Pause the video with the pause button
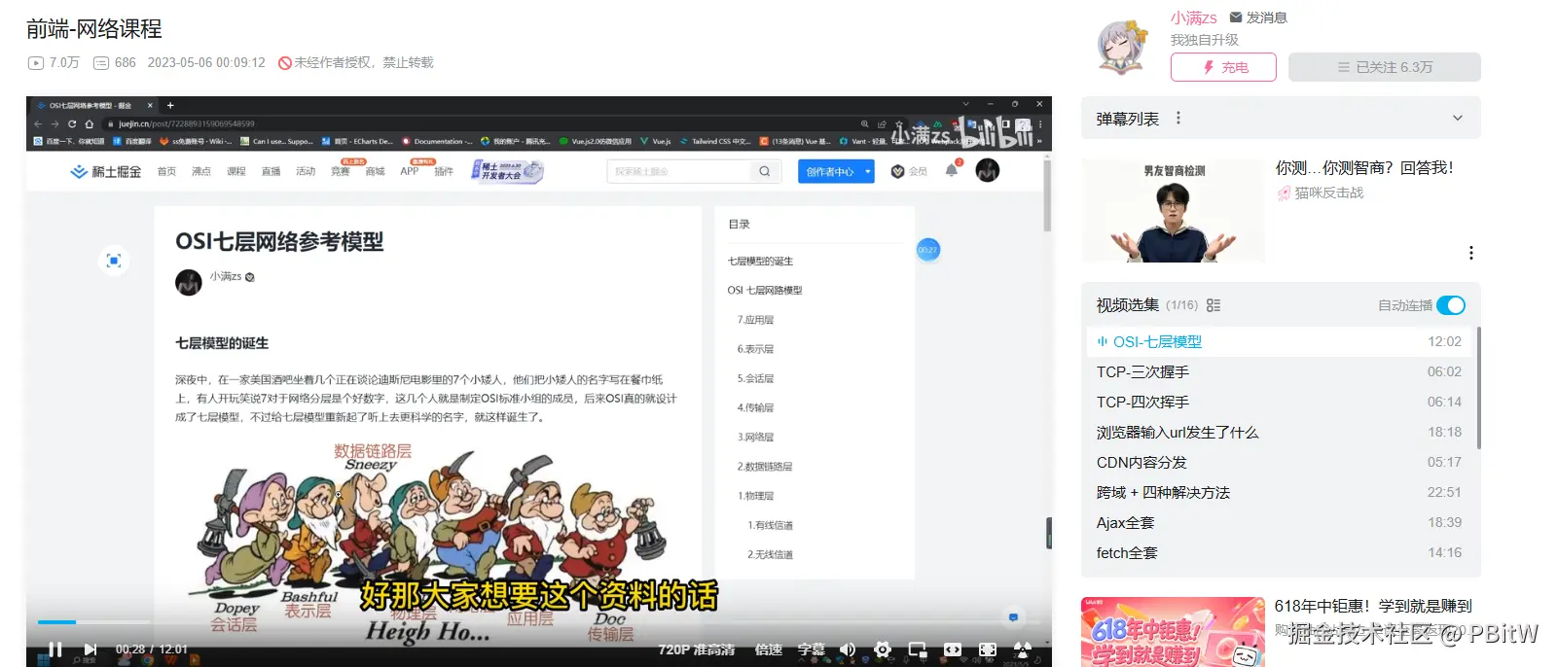 tap(55, 649)
